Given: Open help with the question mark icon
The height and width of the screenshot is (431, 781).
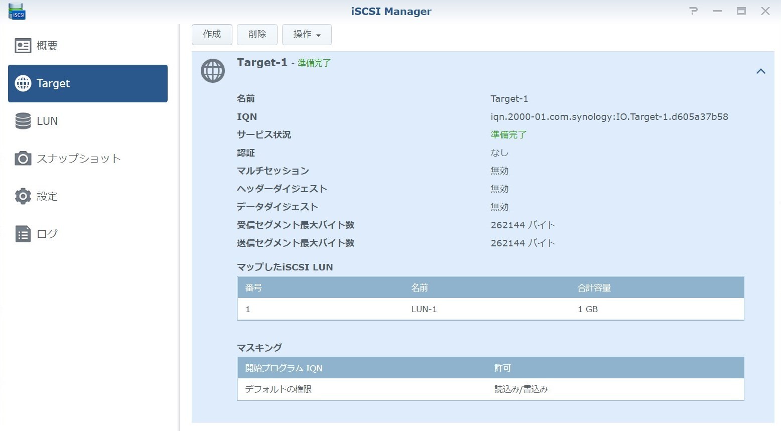Looking at the screenshot, I should point(693,11).
